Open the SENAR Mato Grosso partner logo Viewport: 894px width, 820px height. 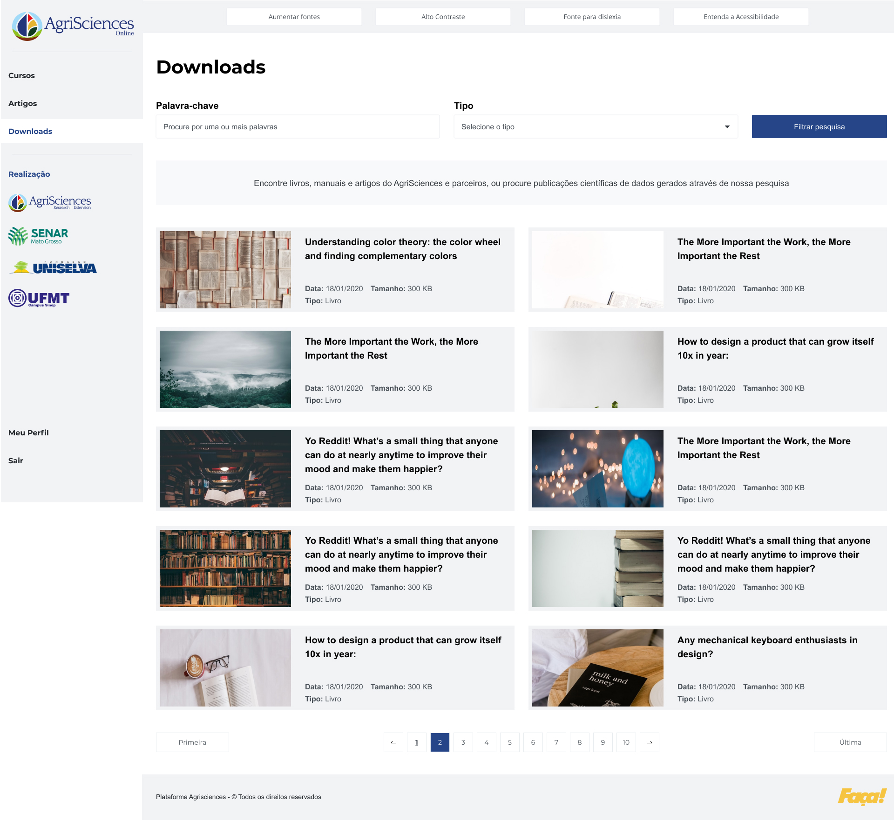(38, 236)
